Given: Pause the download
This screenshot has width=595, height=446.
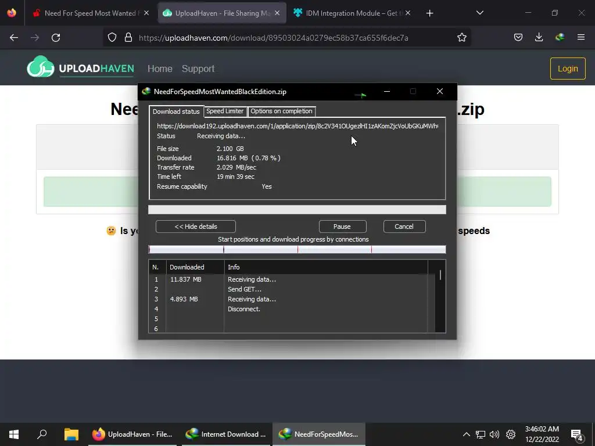Looking at the screenshot, I should pos(342,226).
